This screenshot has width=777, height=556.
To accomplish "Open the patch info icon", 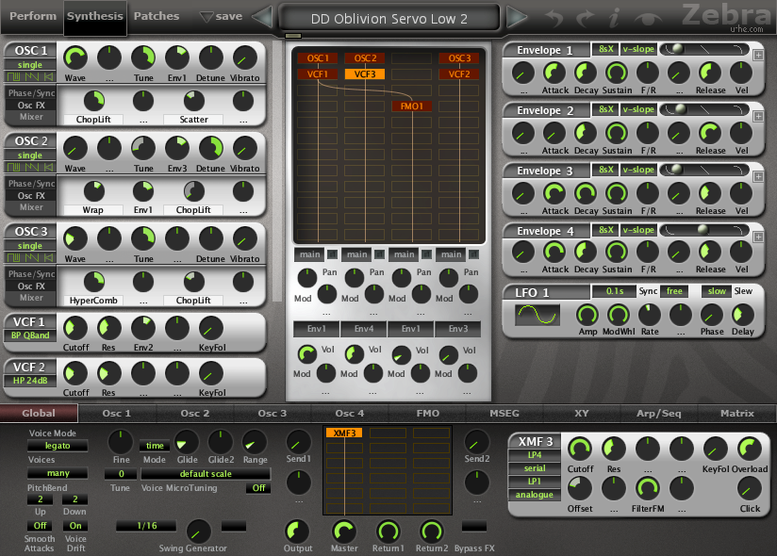I will [x=614, y=18].
